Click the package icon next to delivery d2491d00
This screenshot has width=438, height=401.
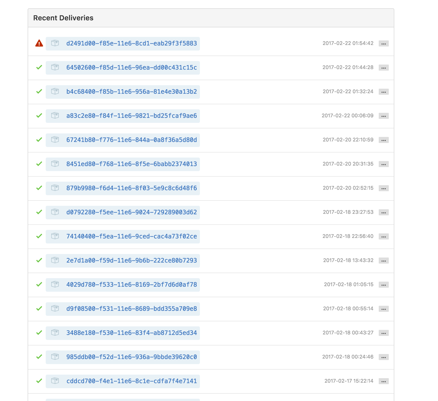(55, 43)
